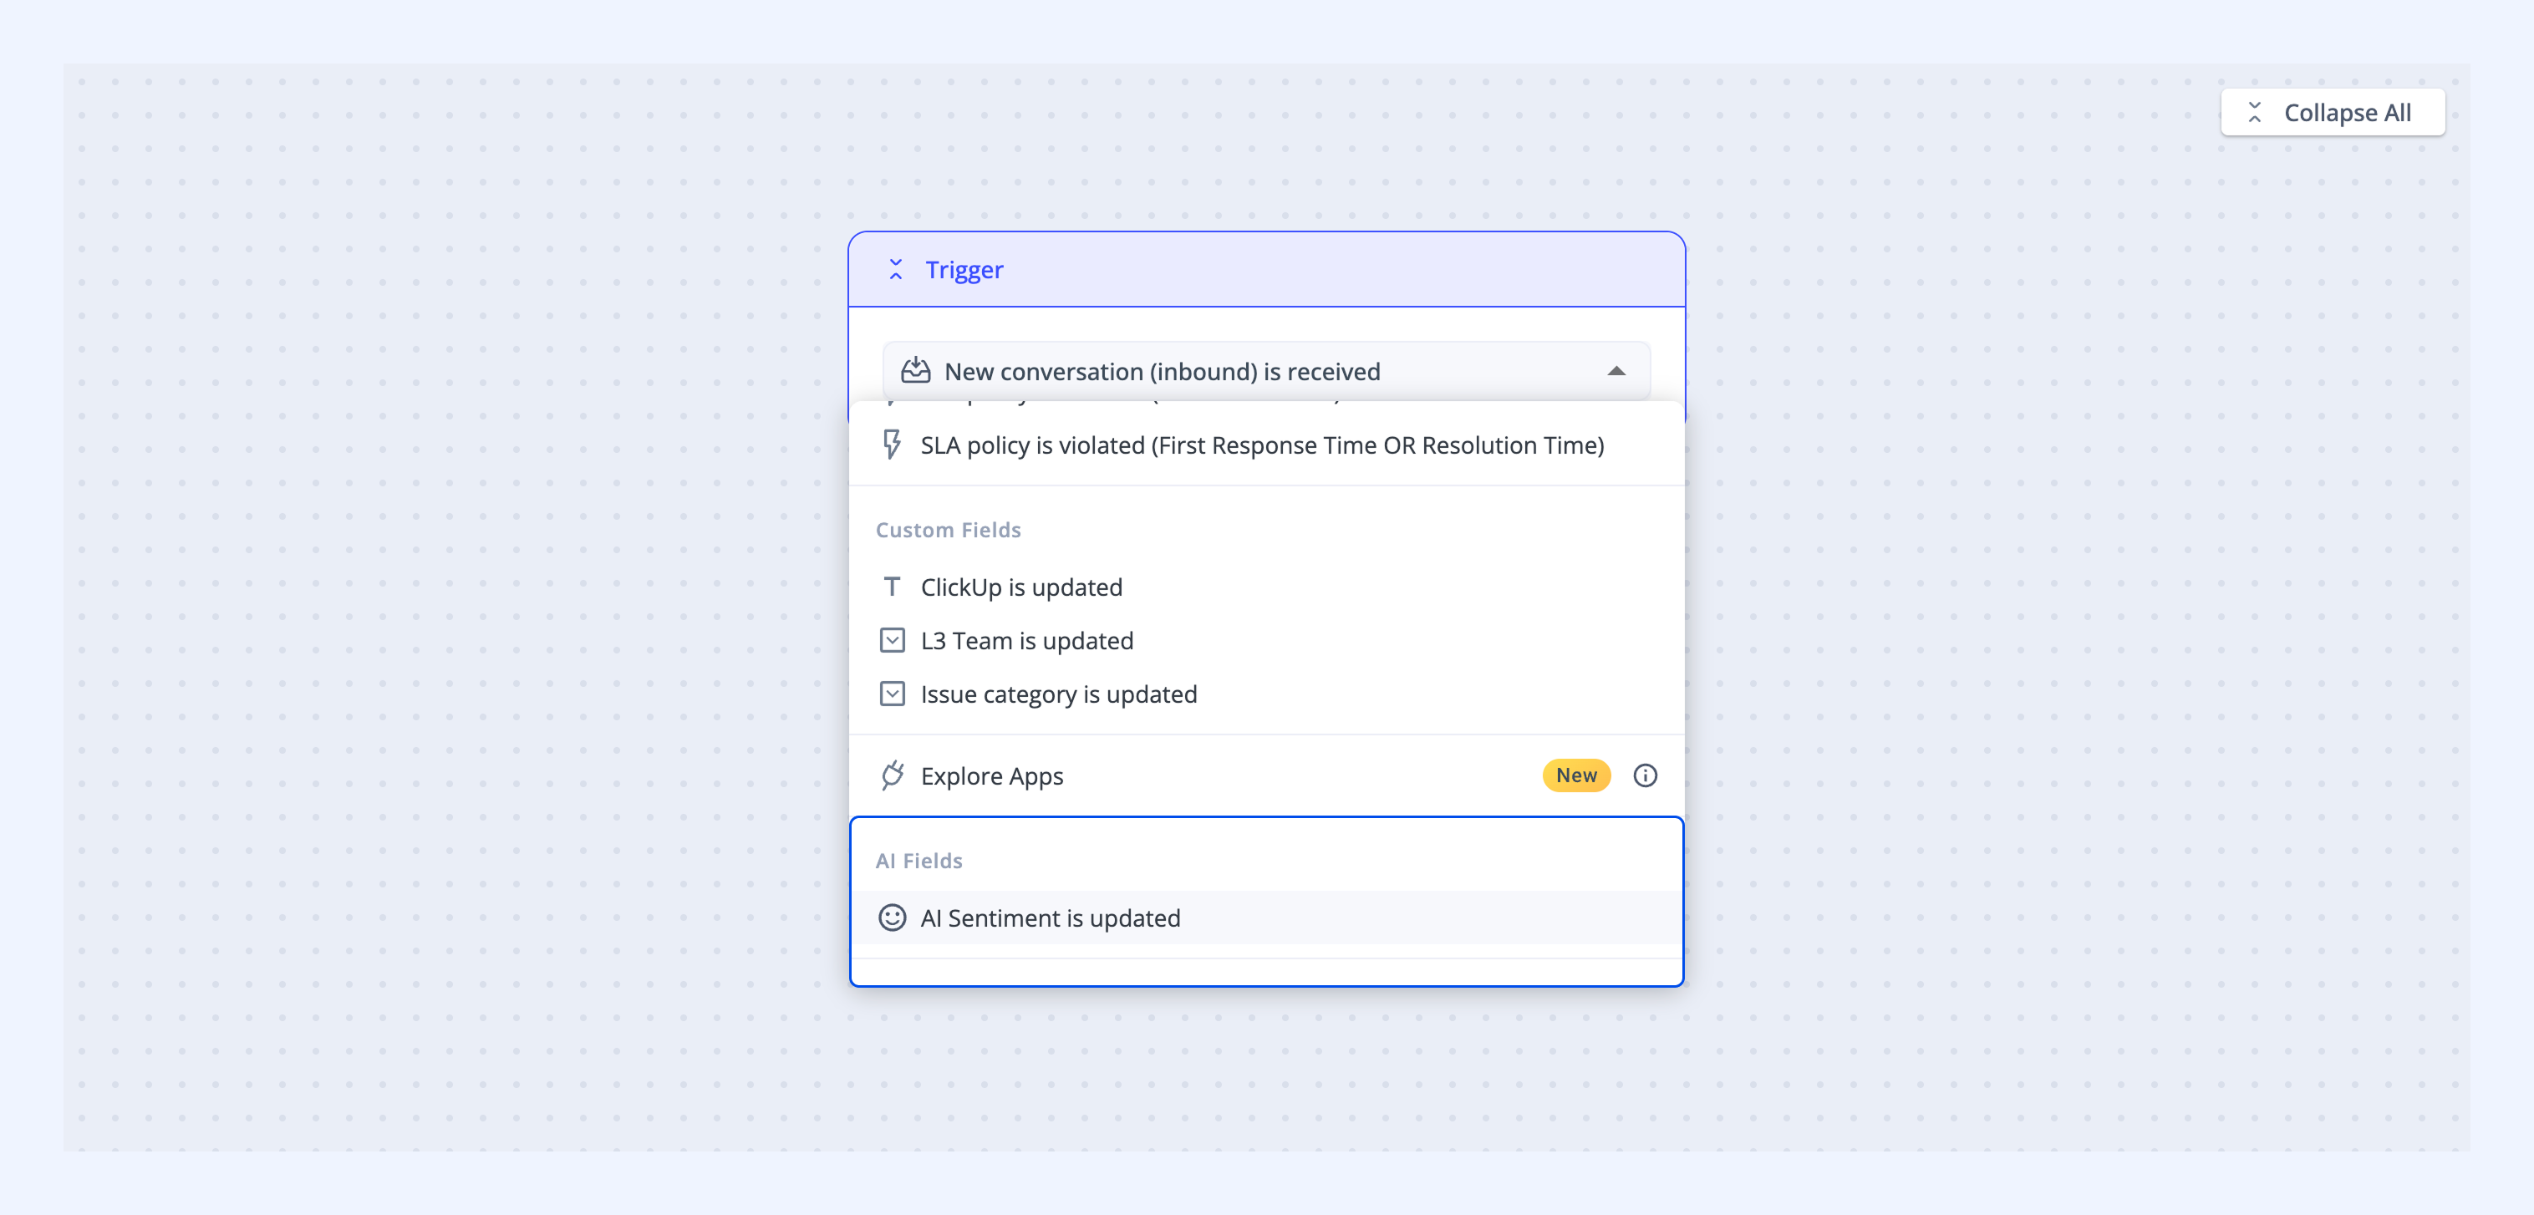Click the lightning bolt SLA icon

[x=891, y=445]
